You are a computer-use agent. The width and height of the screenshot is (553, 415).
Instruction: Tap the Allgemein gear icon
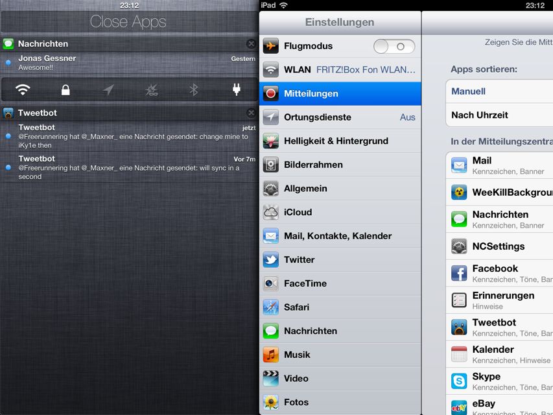(x=270, y=189)
